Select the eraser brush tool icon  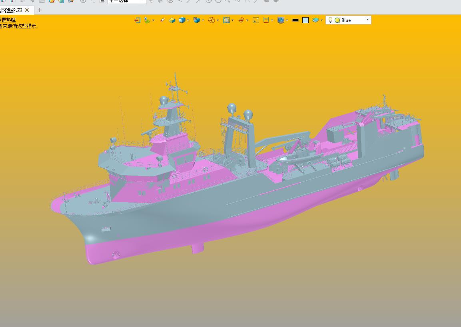[x=162, y=20]
